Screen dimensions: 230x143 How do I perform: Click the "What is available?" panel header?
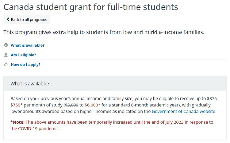[x=115, y=84]
